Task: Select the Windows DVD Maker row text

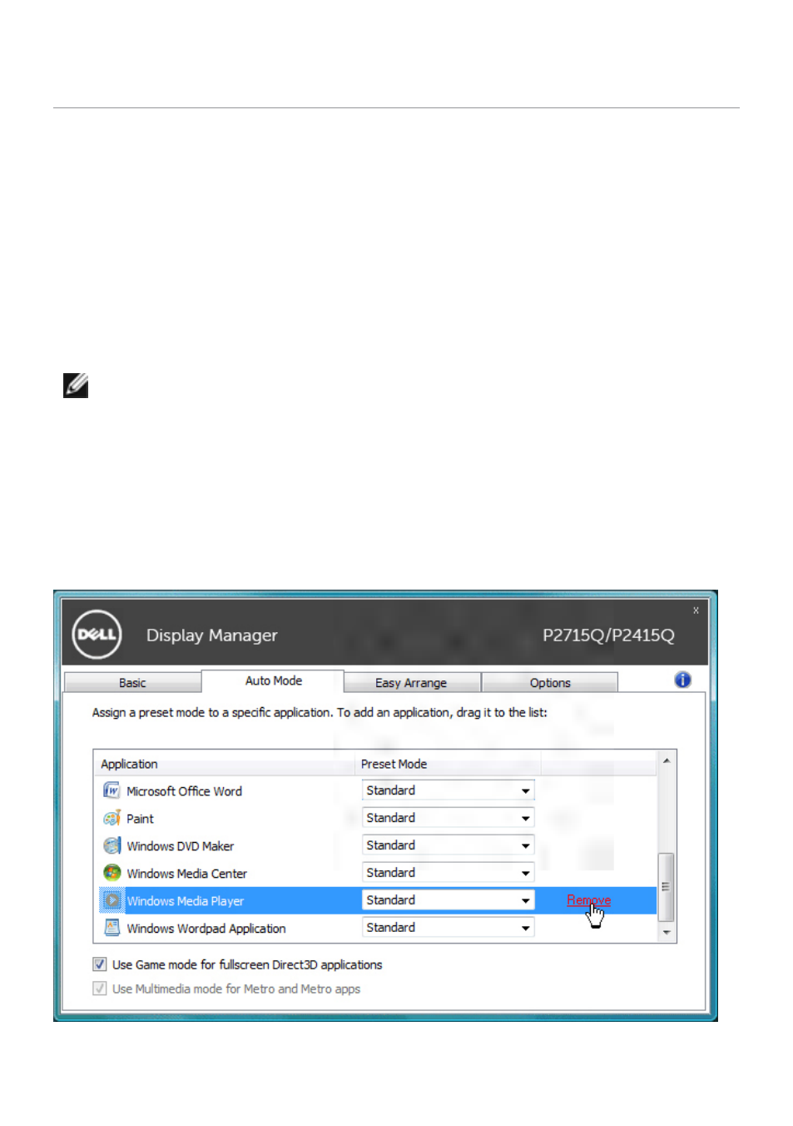Action: pos(180,846)
